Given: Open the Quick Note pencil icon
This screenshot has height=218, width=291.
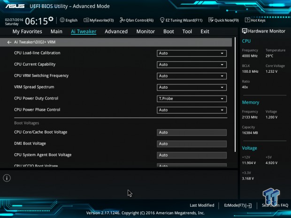Looking at the screenshot, I should click(x=211, y=20).
